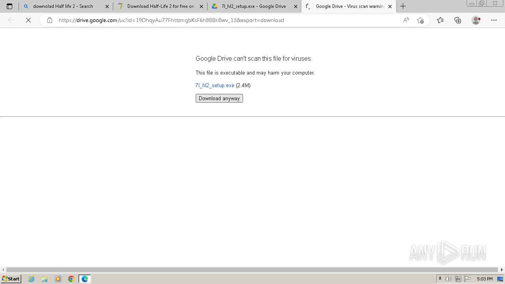Open Windows Media Player from the taskbar

(58, 279)
